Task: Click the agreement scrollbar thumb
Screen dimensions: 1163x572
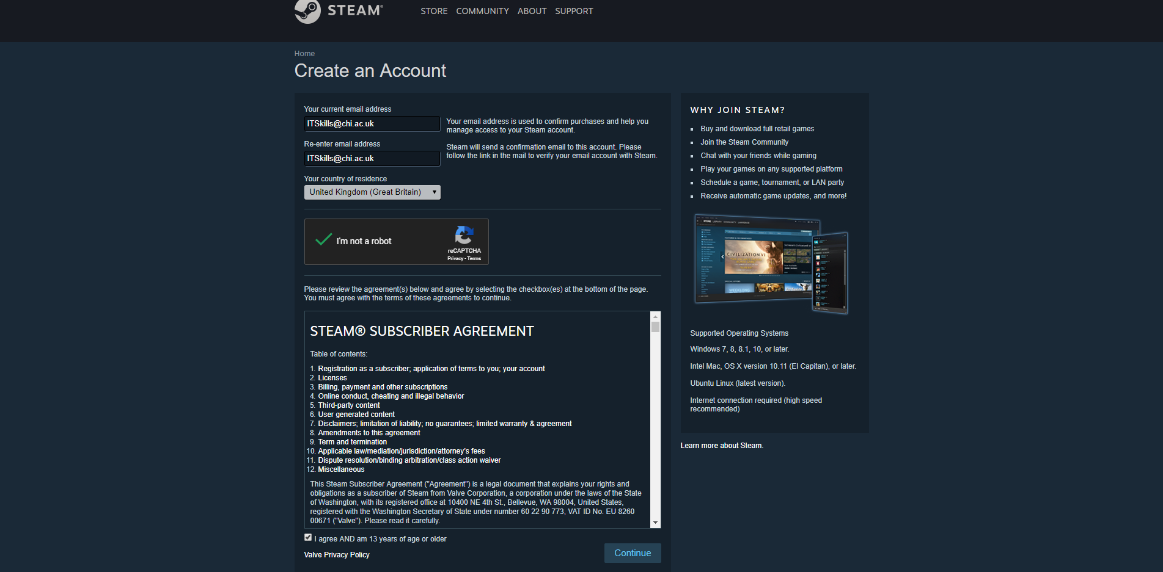Action: click(655, 327)
